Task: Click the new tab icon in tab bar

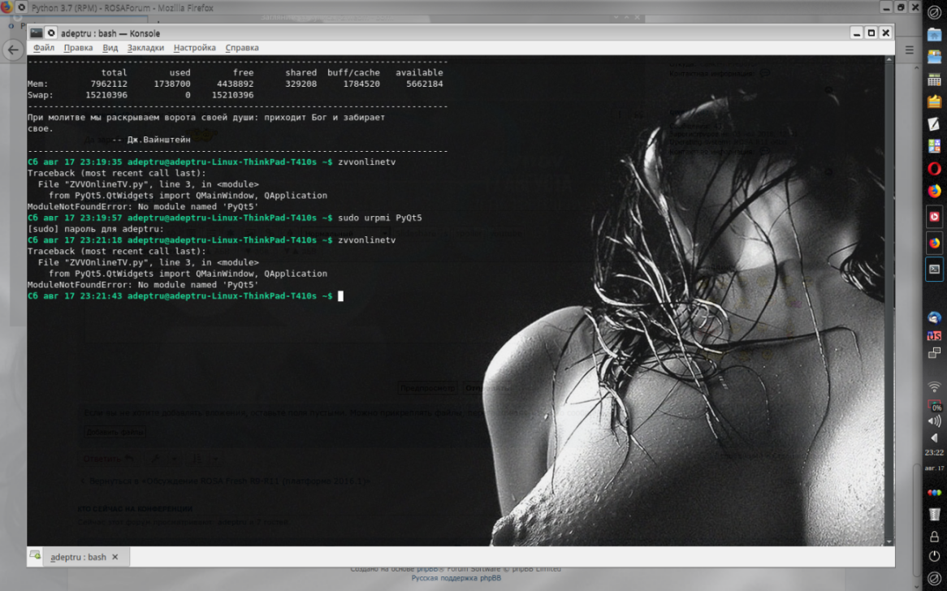Action: [36, 556]
